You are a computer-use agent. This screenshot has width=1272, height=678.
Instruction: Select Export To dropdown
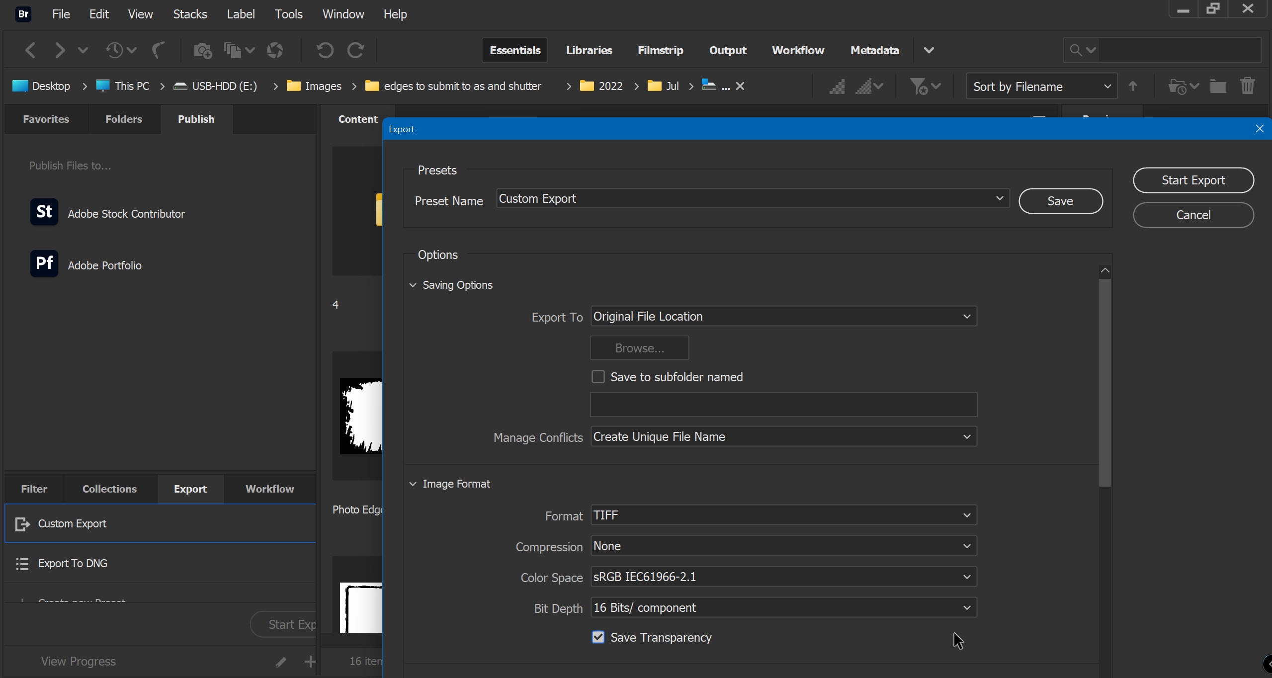[781, 316]
